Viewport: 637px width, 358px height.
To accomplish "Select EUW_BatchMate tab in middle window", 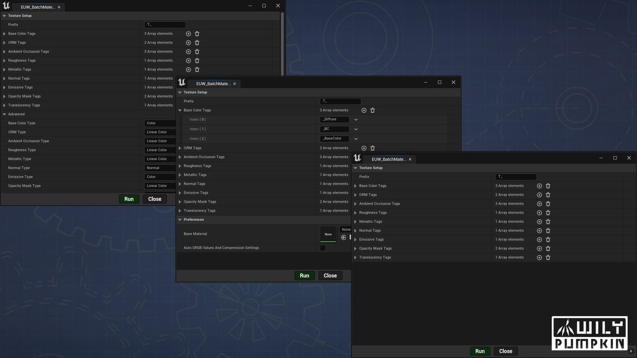I will pyautogui.click(x=213, y=84).
